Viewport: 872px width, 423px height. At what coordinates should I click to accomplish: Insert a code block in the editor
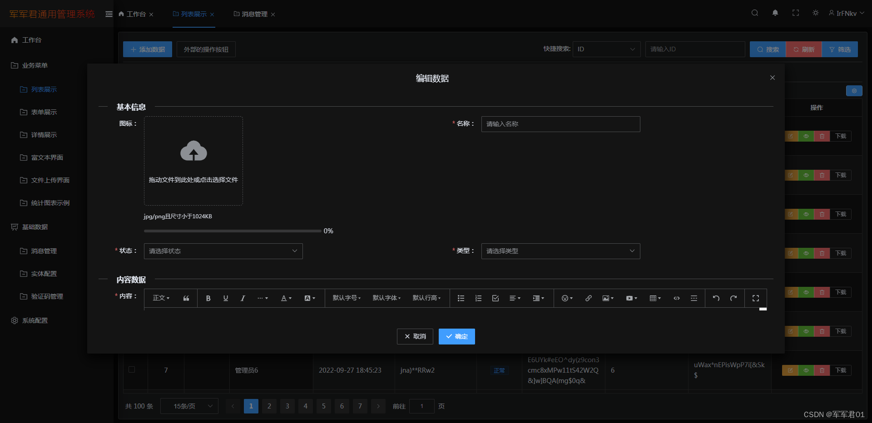tap(677, 298)
